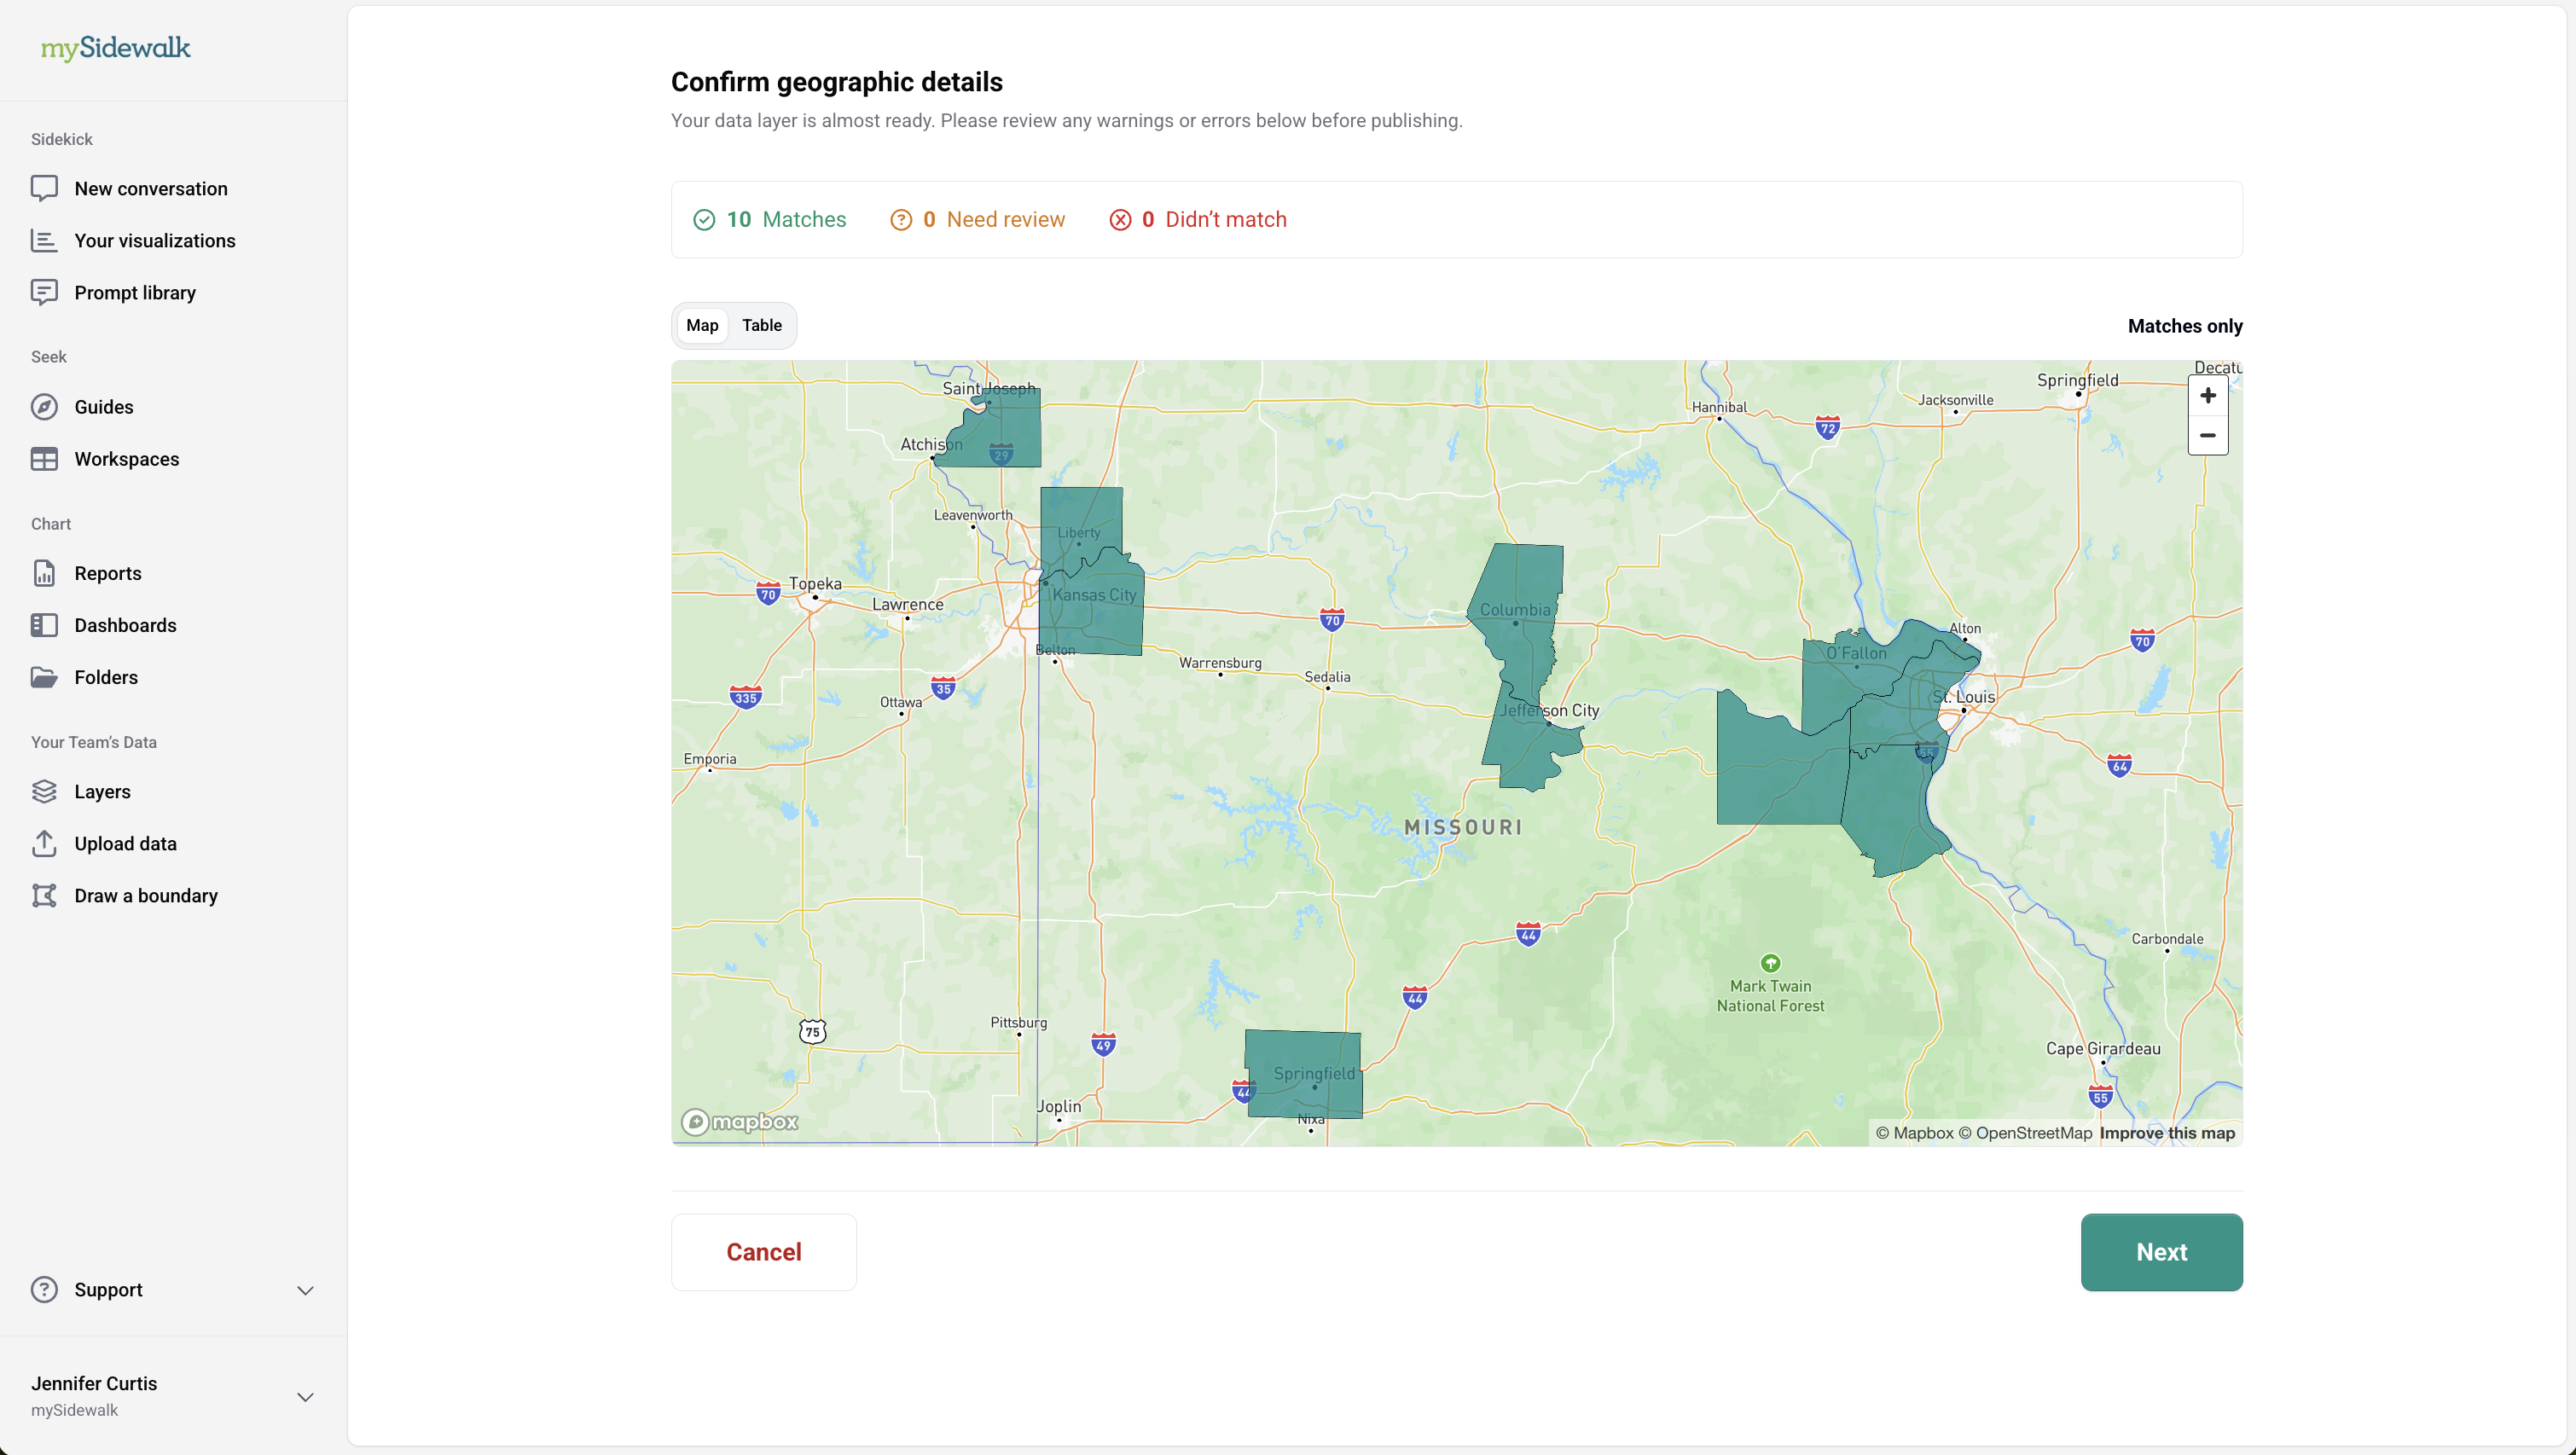
Task: Toggle the Matches only filter
Action: point(2184,326)
